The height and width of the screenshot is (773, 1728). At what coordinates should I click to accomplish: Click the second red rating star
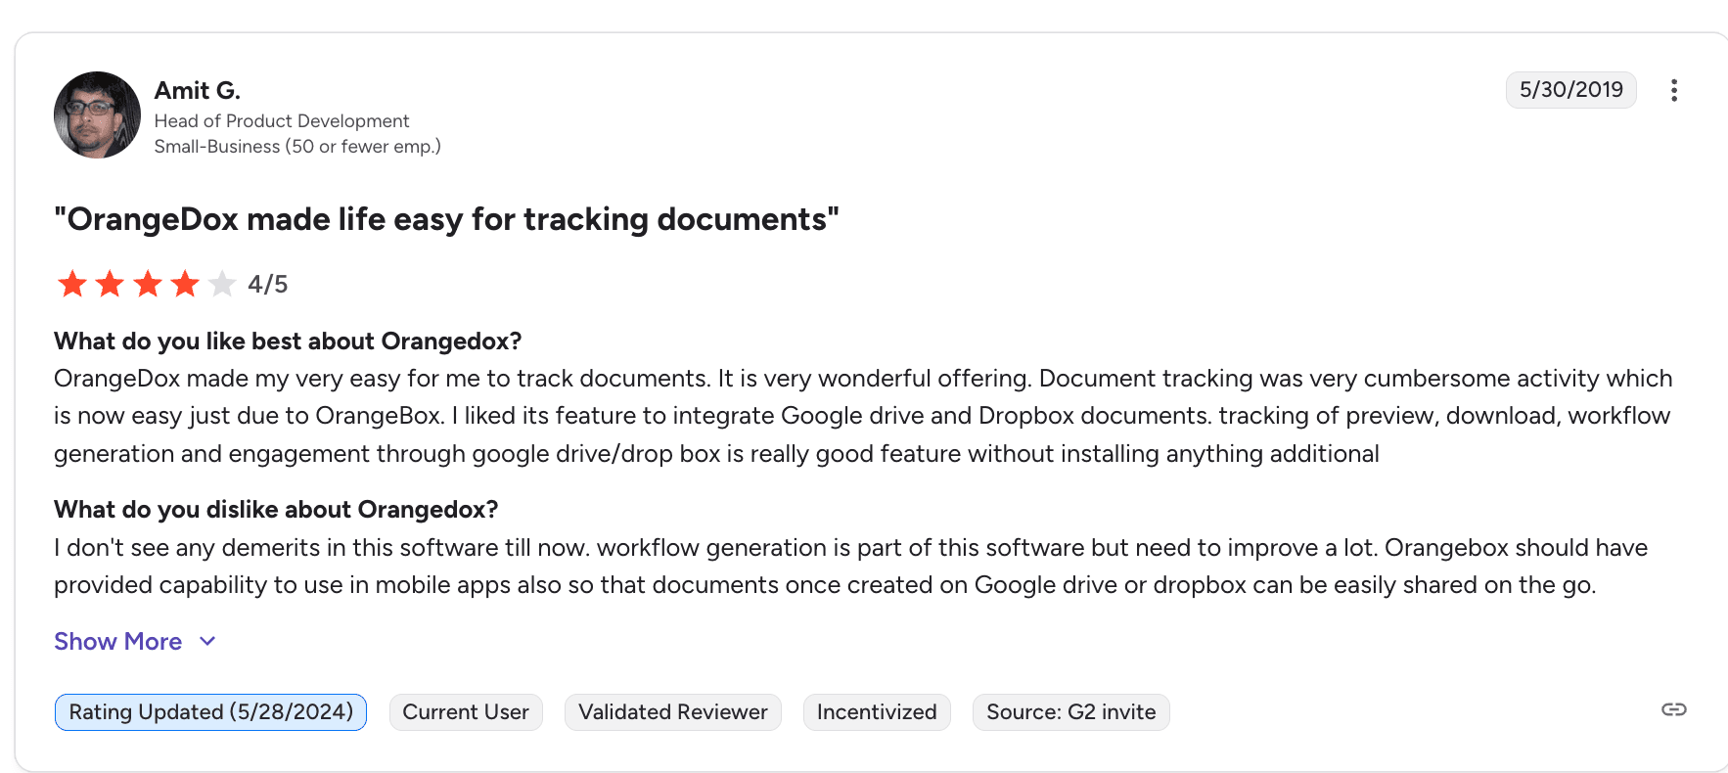point(110,284)
